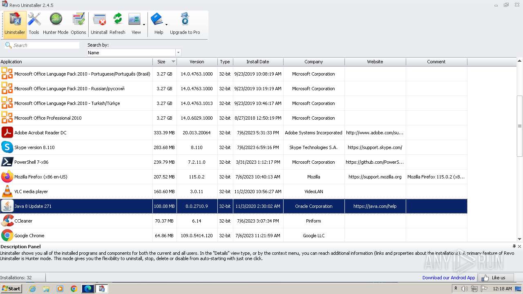The image size is (523, 294).
Task: Click the CCleaner application icon
Action: 7,220
